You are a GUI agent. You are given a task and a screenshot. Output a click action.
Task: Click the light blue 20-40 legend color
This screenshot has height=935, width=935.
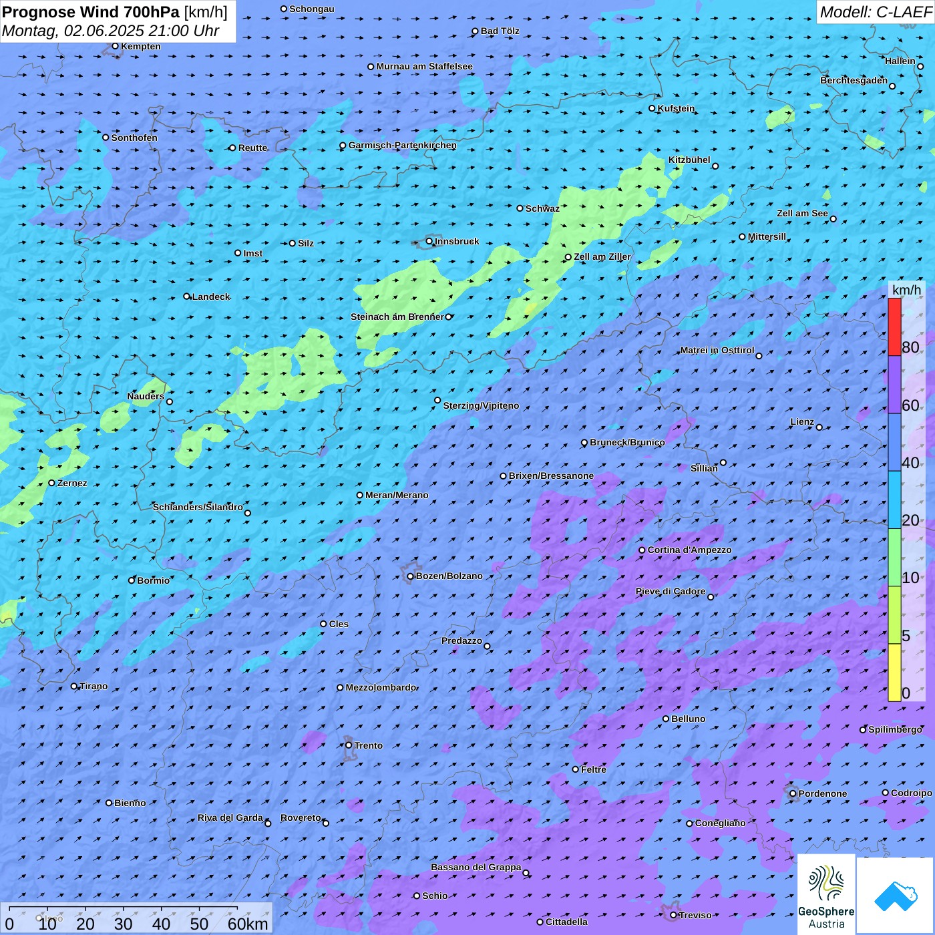pos(894,500)
